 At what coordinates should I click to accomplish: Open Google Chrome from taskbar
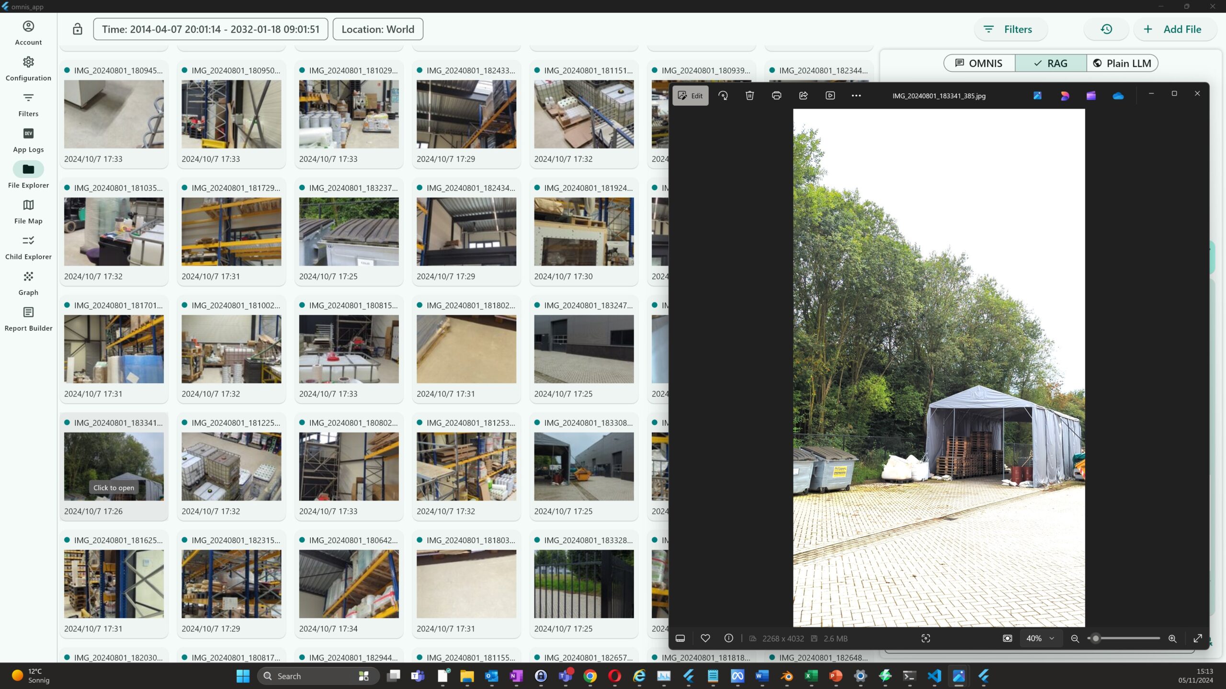[x=590, y=676]
